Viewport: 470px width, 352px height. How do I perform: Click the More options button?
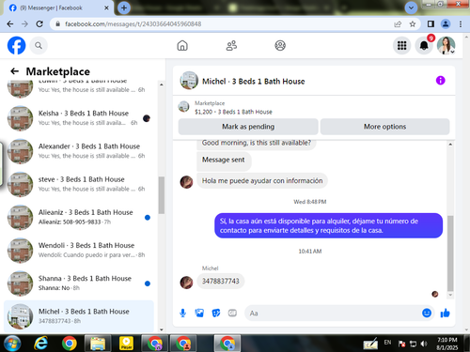pos(384,127)
